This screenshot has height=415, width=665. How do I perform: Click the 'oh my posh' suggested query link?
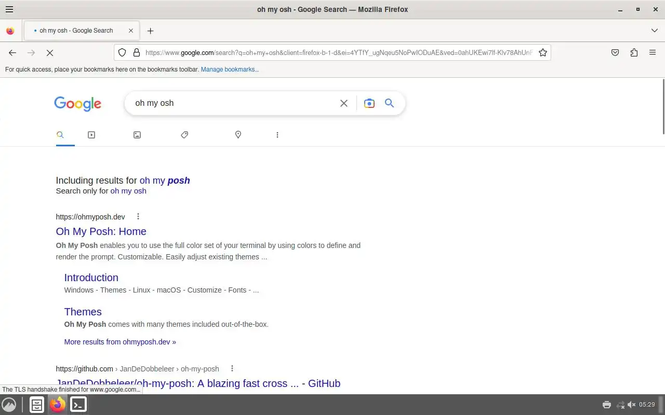tap(165, 181)
